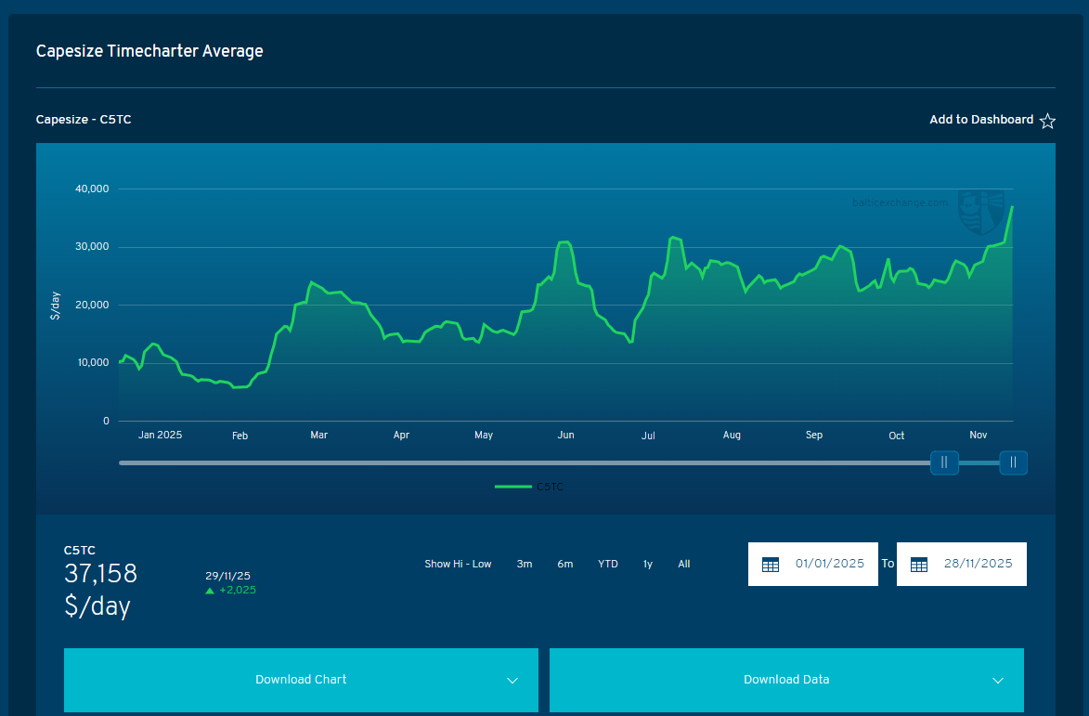
Task: Click the Download Data button
Action: pos(785,680)
